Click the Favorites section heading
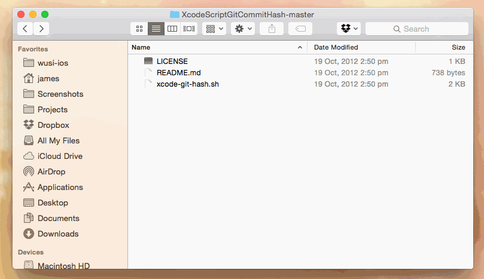 pos(33,49)
